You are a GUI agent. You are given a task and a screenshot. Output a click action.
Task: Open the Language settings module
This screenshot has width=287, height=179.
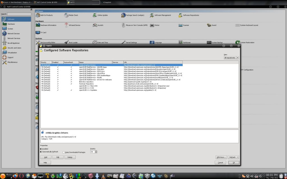tap(156, 43)
